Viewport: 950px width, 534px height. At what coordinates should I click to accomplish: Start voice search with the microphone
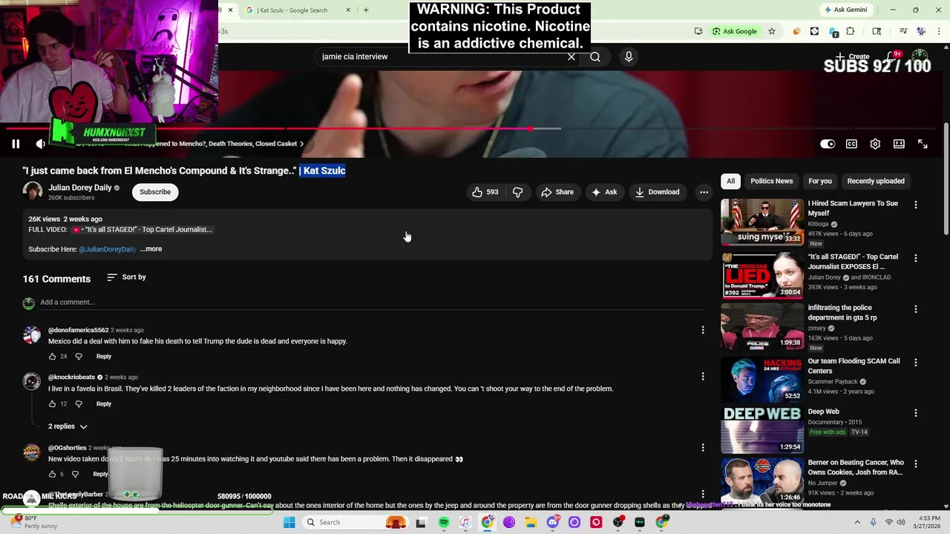click(629, 56)
